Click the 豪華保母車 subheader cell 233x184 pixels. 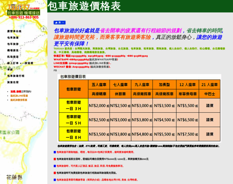point(188,94)
